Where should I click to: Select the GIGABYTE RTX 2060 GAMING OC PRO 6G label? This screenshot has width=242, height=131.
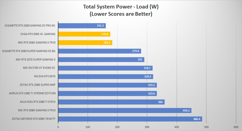coord(30,25)
